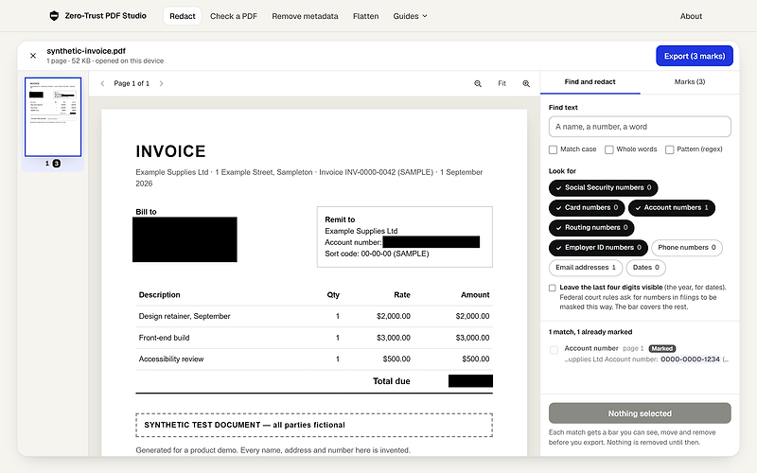The width and height of the screenshot is (757, 473).
Task: Click the Zero-Trust PDF Studio shield logo
Action: tap(54, 16)
